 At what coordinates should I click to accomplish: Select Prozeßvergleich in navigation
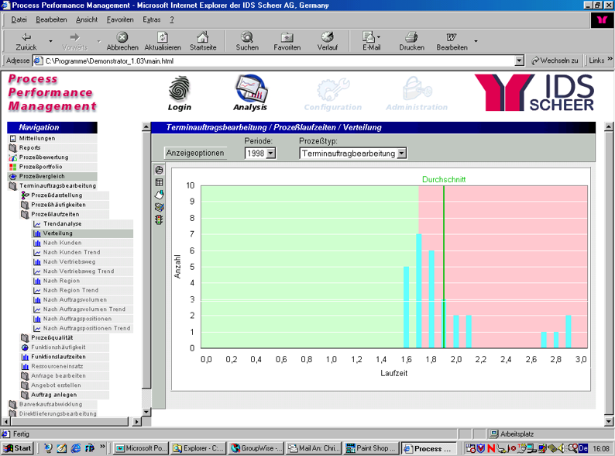click(x=52, y=176)
